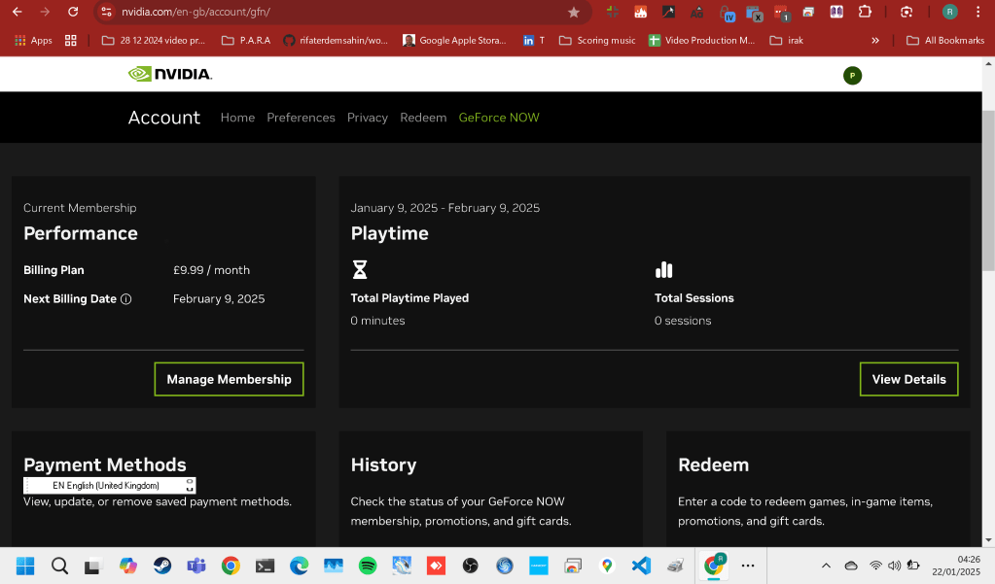Open site information icon beside the URL
The width and height of the screenshot is (995, 584).
pos(107,12)
